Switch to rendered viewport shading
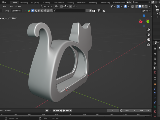The height and width of the screenshot is (120, 160). pos(146,6)
